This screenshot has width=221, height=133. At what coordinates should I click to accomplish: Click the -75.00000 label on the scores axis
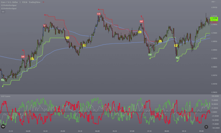coord(215,124)
